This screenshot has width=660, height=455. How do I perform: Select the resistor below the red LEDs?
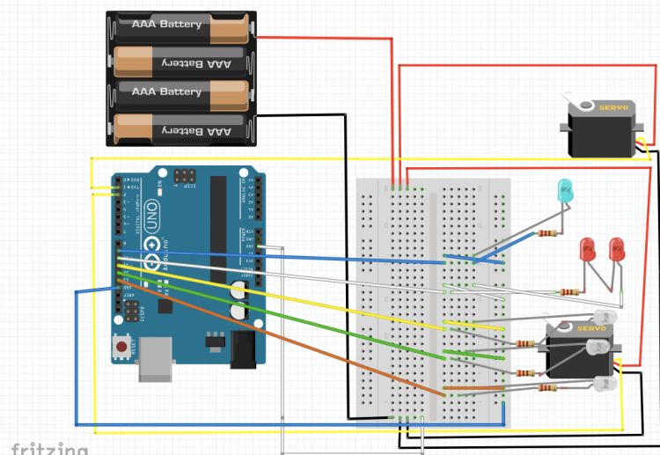(x=569, y=292)
